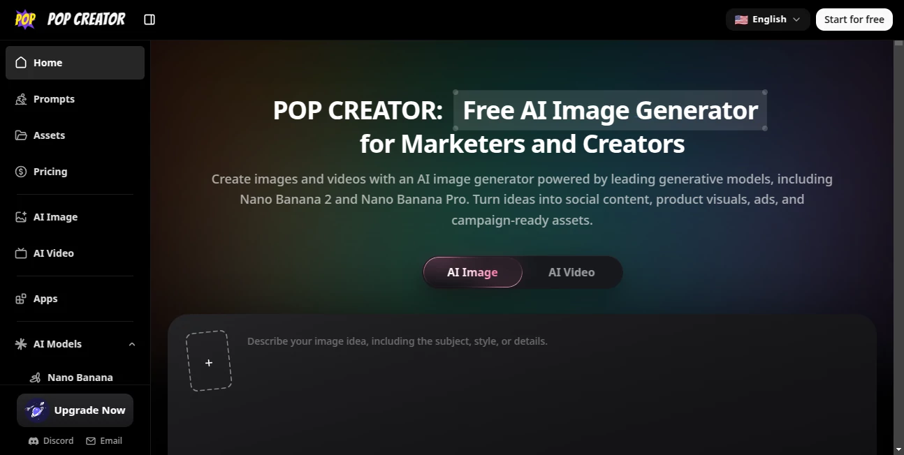Click the AI Image sparkle icon
Screen dimensions: 904x455
[21, 217]
